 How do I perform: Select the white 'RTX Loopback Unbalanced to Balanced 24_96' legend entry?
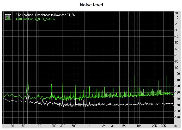click(45, 15)
